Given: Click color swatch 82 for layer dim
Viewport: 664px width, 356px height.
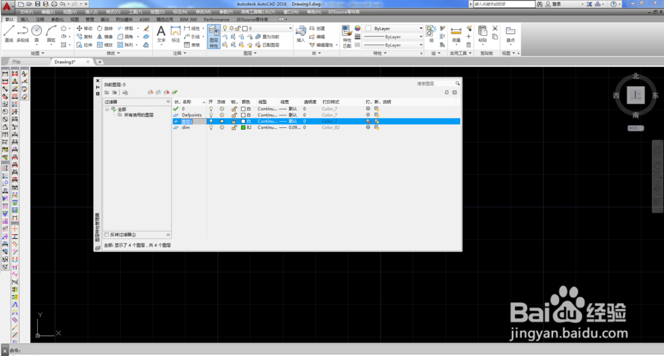Looking at the screenshot, I should coord(243,127).
